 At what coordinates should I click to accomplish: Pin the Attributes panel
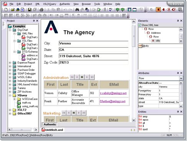[x=178, y=73]
